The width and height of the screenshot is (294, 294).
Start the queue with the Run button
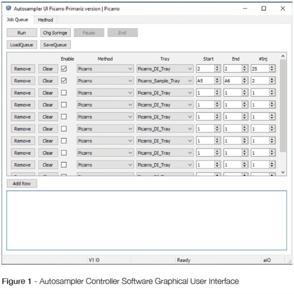coord(22,33)
